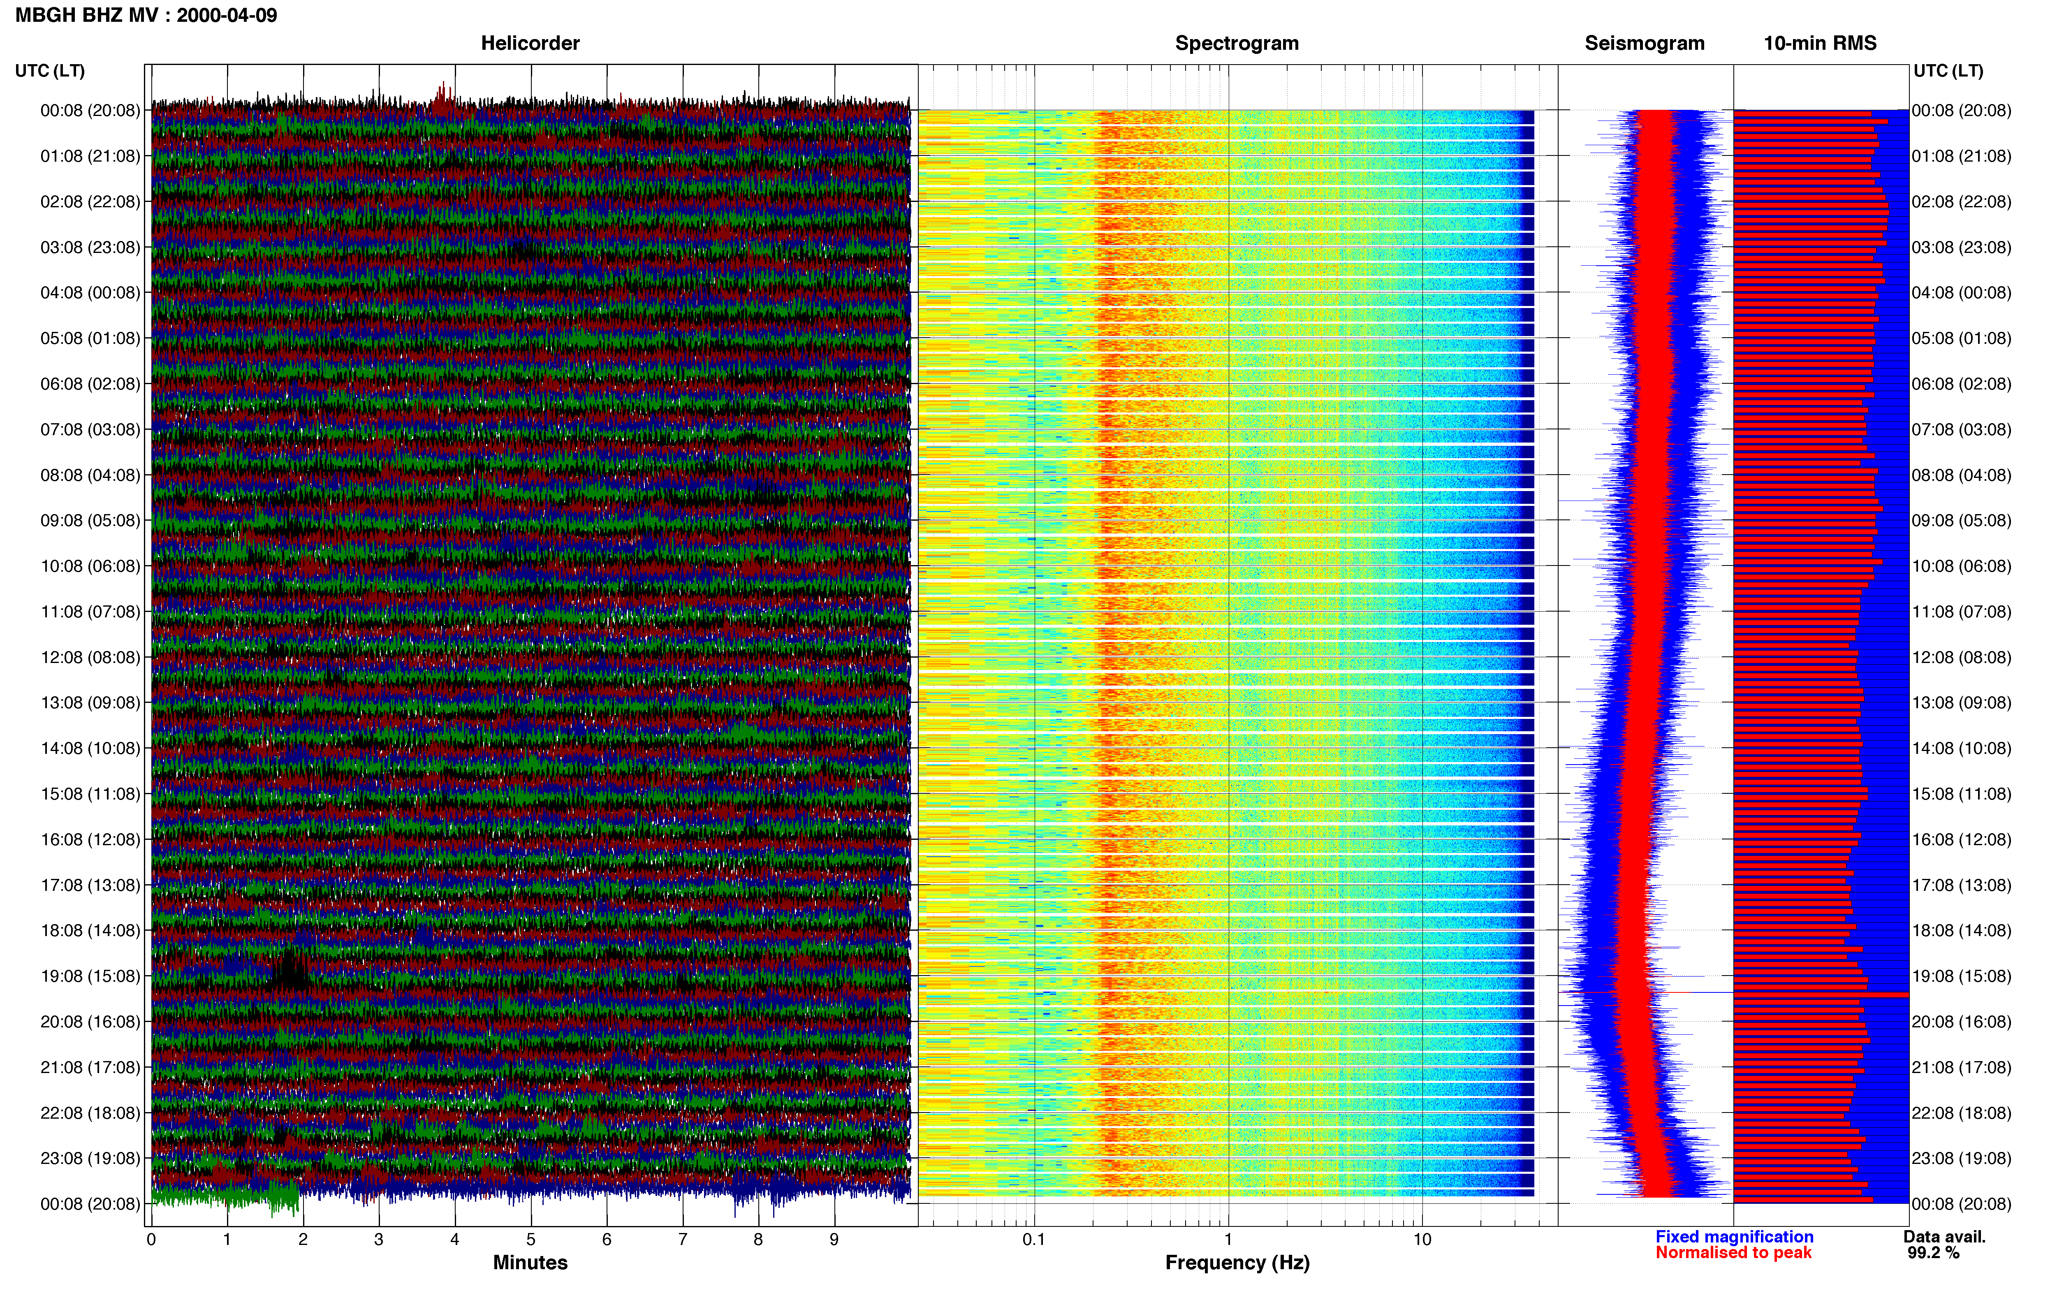Click Helicorder minute tick label 5

(x=530, y=1240)
